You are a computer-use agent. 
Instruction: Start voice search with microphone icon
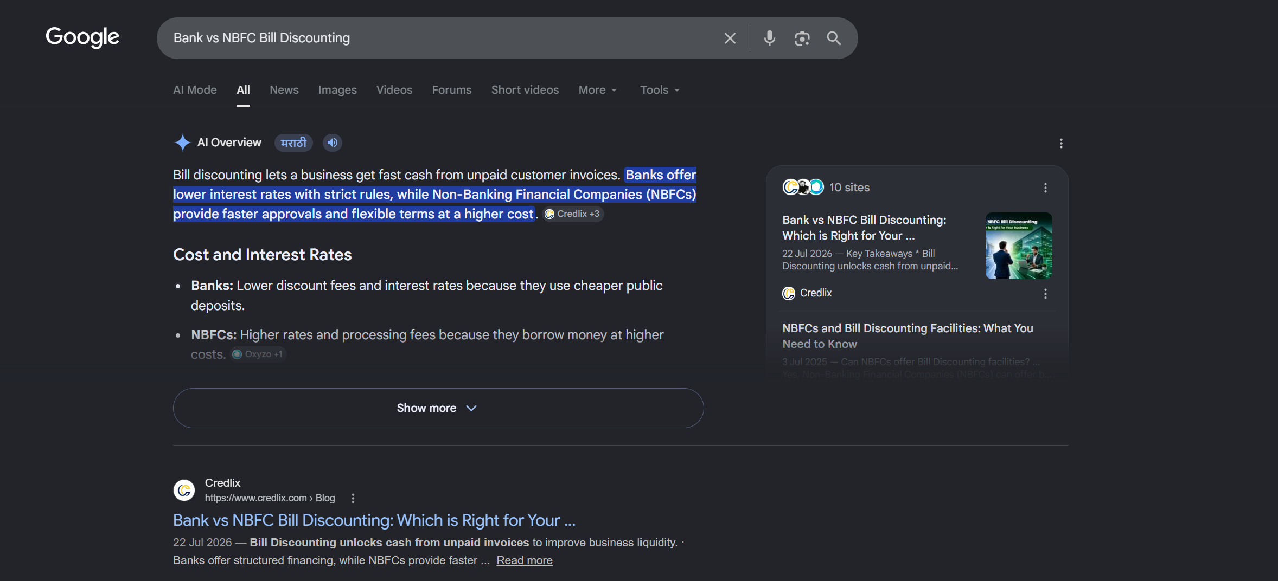click(769, 38)
